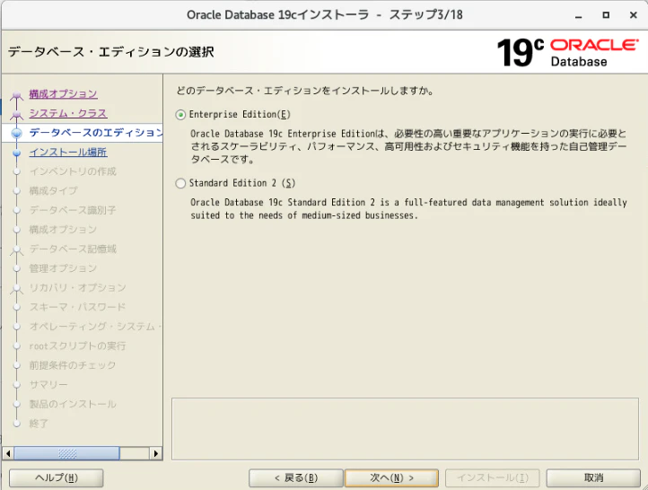Click the データベース記憶域 step text

point(73,249)
